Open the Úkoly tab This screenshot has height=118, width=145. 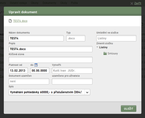[64, 3]
